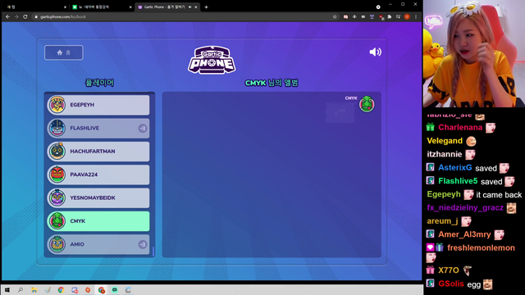This screenshot has height=295, width=525.
Task: Open the Chrome extensions puzzle icon
Action: pos(390,16)
